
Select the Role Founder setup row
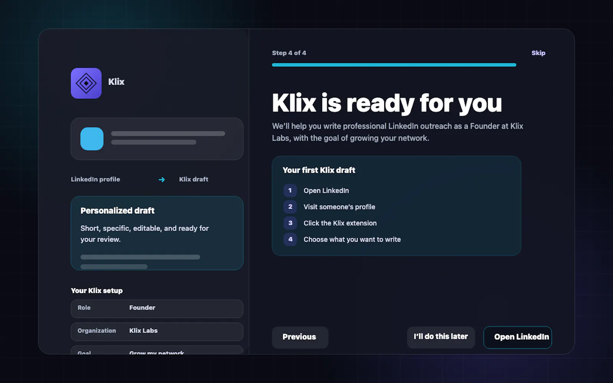click(157, 308)
